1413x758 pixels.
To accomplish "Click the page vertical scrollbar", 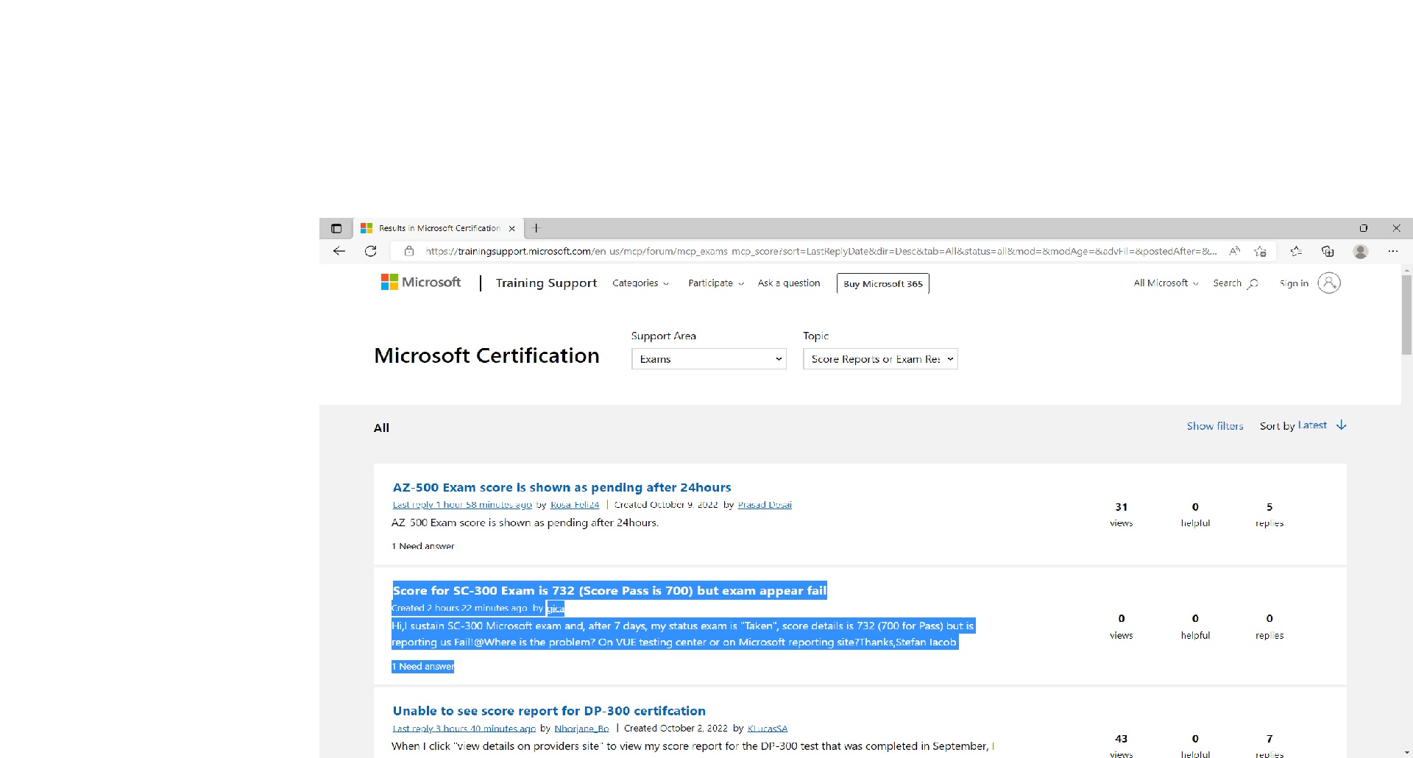I will pos(1406,315).
